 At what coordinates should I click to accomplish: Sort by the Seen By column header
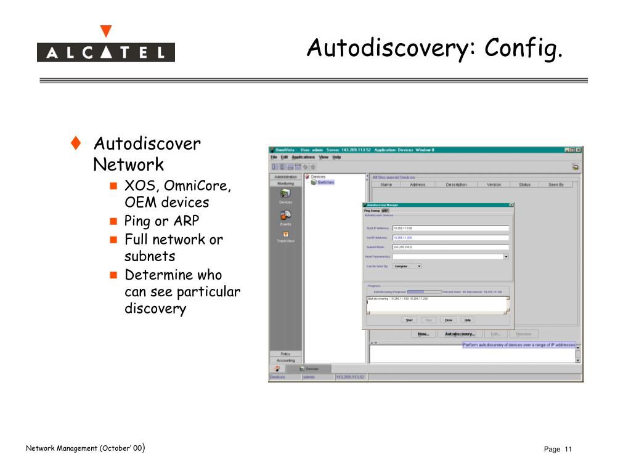[x=556, y=185]
